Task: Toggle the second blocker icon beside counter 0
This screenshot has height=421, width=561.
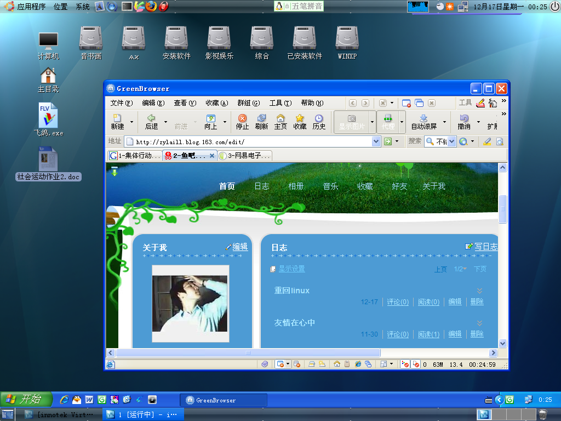Action: coord(416,364)
